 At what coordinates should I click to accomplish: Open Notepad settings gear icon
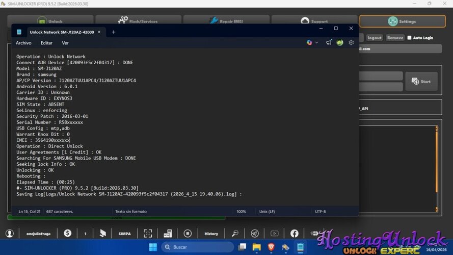pyautogui.click(x=351, y=43)
